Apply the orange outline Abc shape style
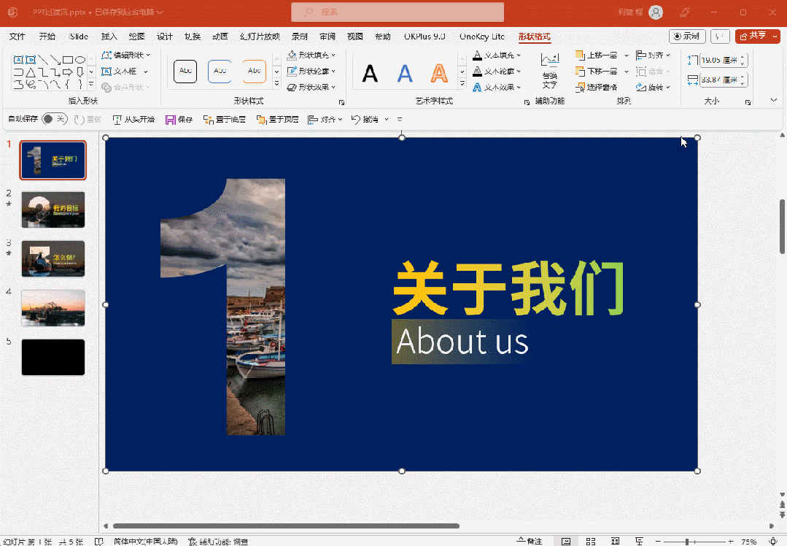 click(x=254, y=71)
